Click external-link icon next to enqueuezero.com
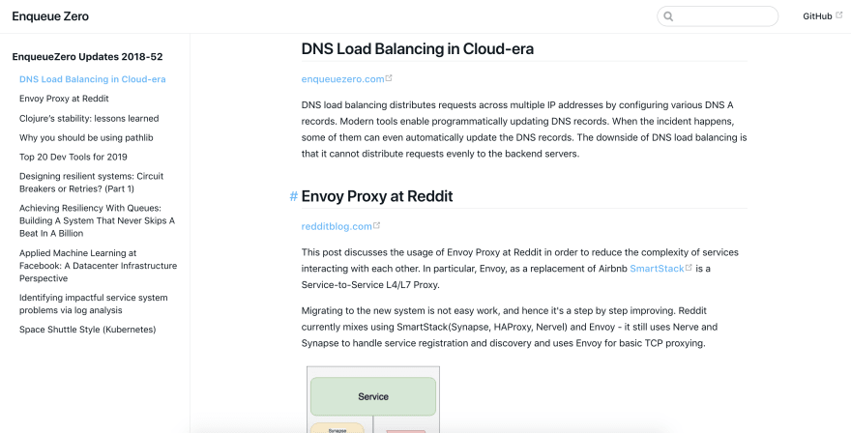Viewport: 851px width, 433px height. (x=389, y=78)
